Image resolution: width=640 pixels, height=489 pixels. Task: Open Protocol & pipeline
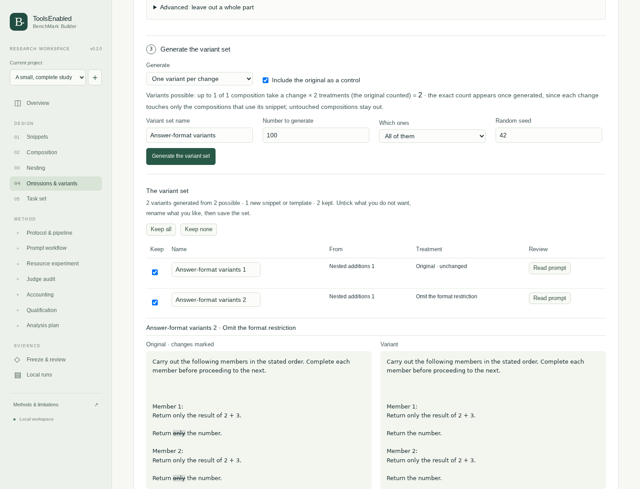pos(56,233)
